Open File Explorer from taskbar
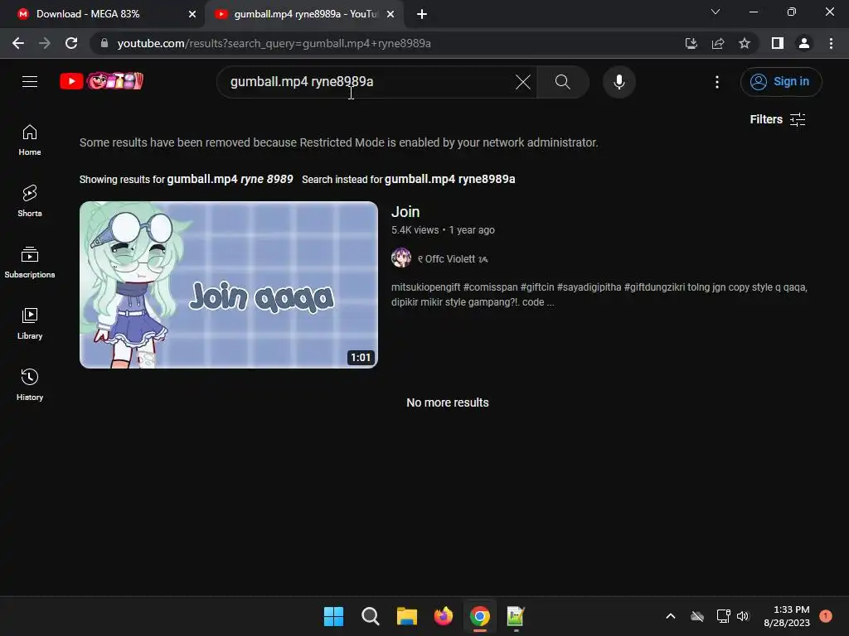Screen dimensions: 849x636 pos(406,616)
